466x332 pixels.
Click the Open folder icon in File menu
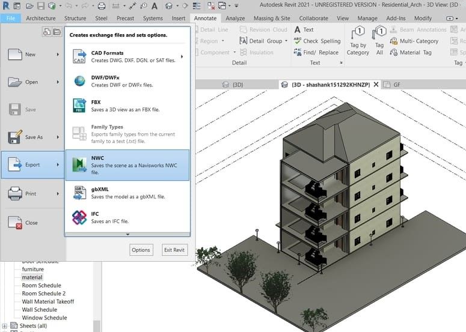15,82
